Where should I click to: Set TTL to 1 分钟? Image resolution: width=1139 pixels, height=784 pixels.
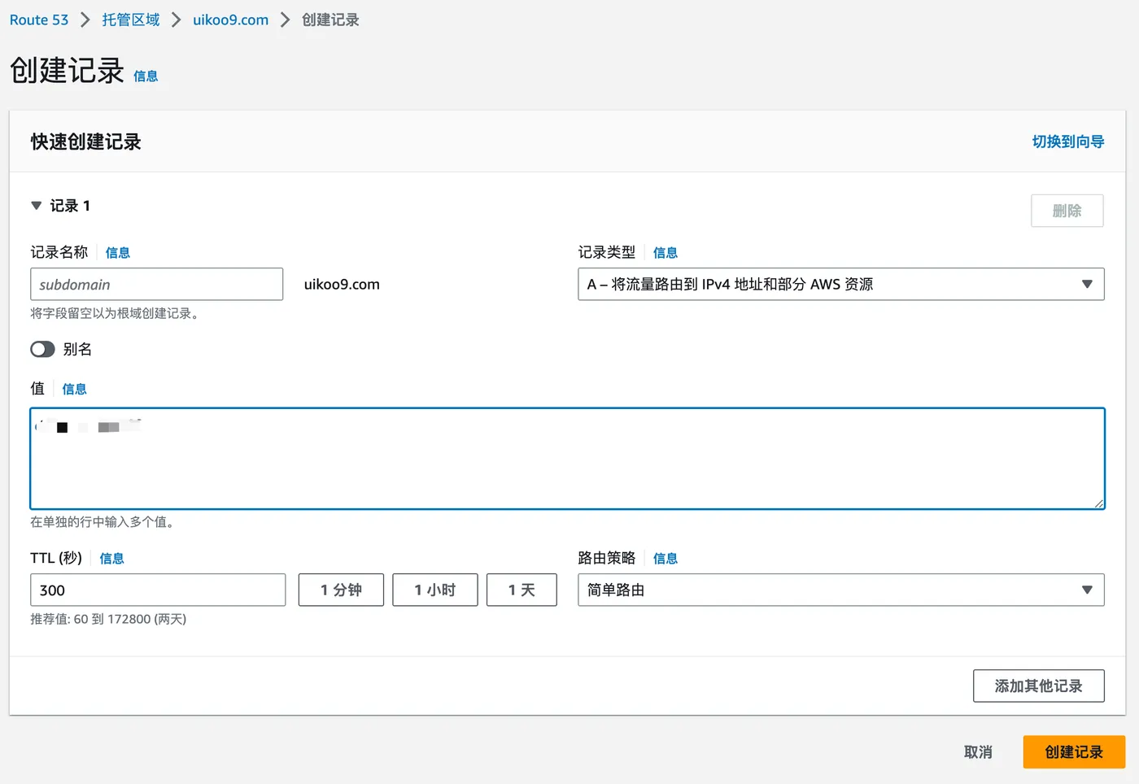(x=341, y=590)
